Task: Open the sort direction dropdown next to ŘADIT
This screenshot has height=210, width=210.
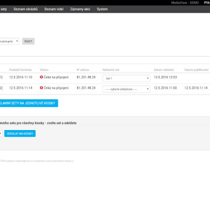Action: pos(9,41)
